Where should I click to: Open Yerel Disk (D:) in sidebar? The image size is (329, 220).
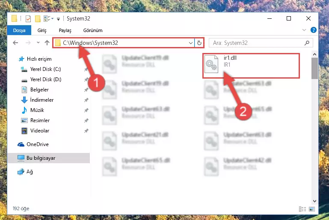(x=45, y=79)
